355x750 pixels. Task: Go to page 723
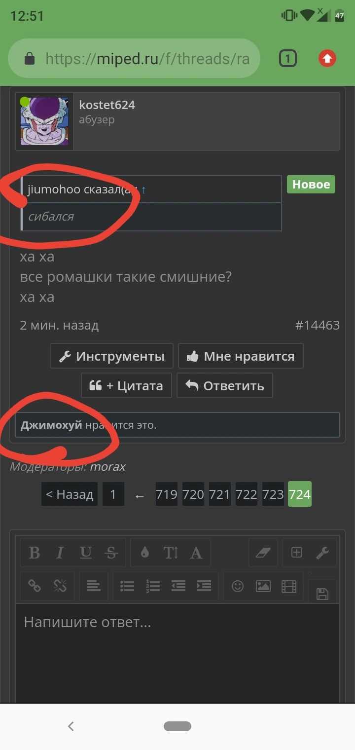click(273, 494)
